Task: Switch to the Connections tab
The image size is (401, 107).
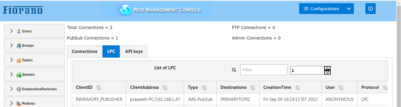Action: coord(84,51)
